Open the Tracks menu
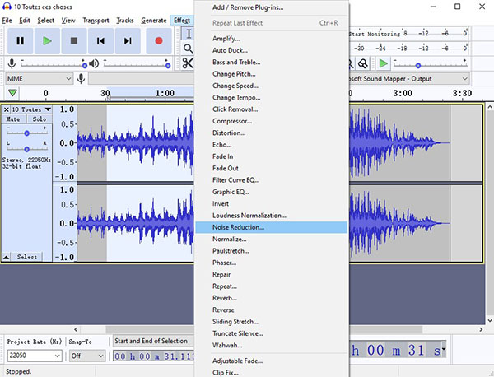Viewport: 494px width, 377px height. 125,21
